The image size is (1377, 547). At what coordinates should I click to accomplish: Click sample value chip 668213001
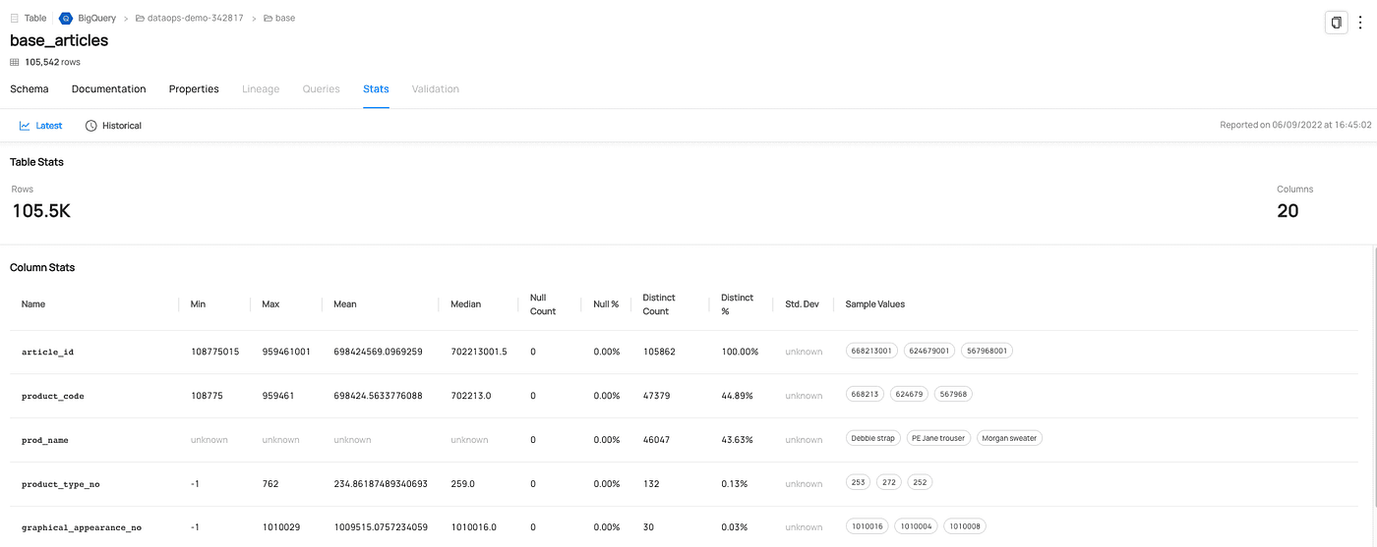pos(871,351)
